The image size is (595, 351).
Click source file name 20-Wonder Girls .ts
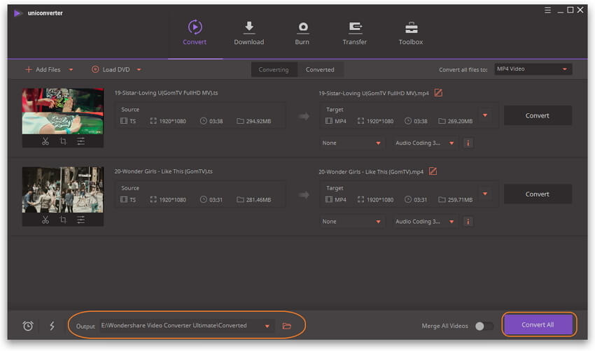(x=164, y=171)
